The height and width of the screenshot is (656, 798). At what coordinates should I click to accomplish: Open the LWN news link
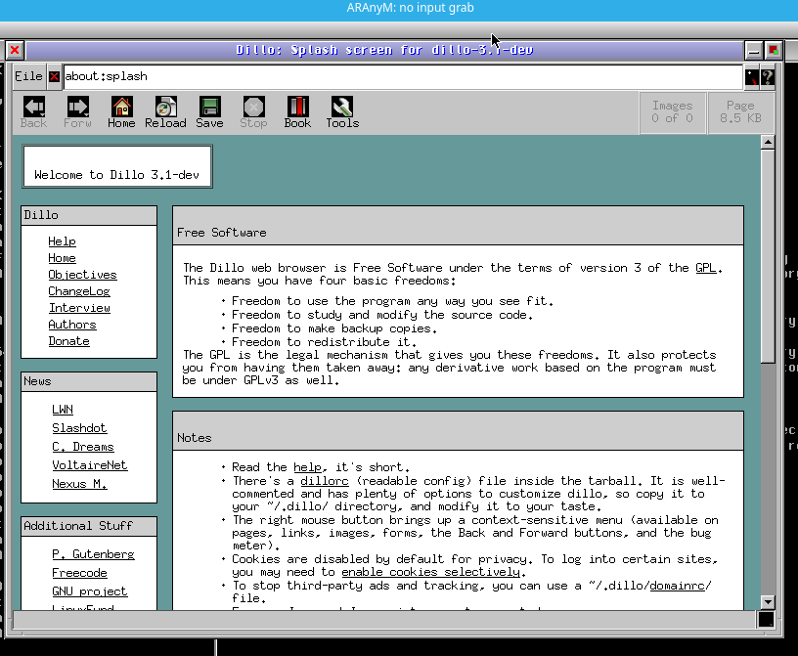(x=63, y=410)
